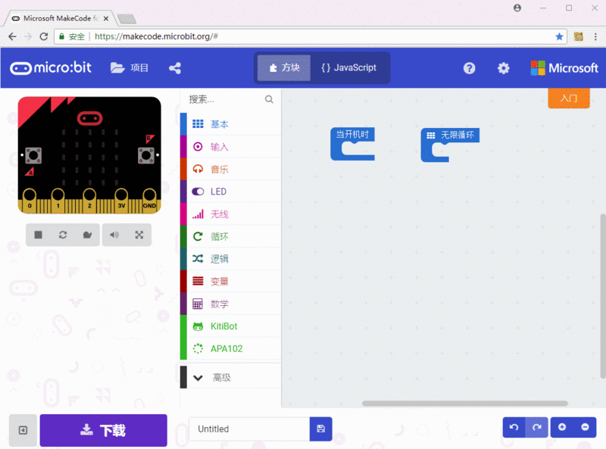Go back in the browser
Screen dimensions: 606x449
pyautogui.click(x=12, y=36)
